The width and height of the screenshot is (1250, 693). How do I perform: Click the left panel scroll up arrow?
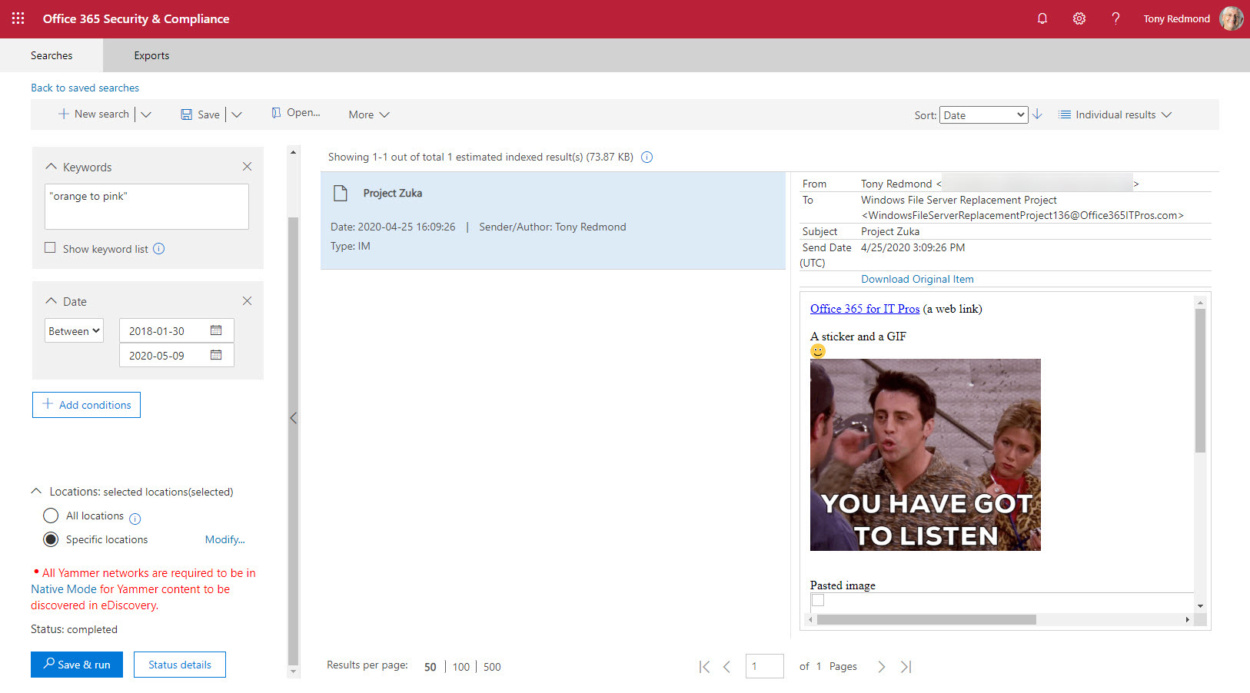[293, 152]
